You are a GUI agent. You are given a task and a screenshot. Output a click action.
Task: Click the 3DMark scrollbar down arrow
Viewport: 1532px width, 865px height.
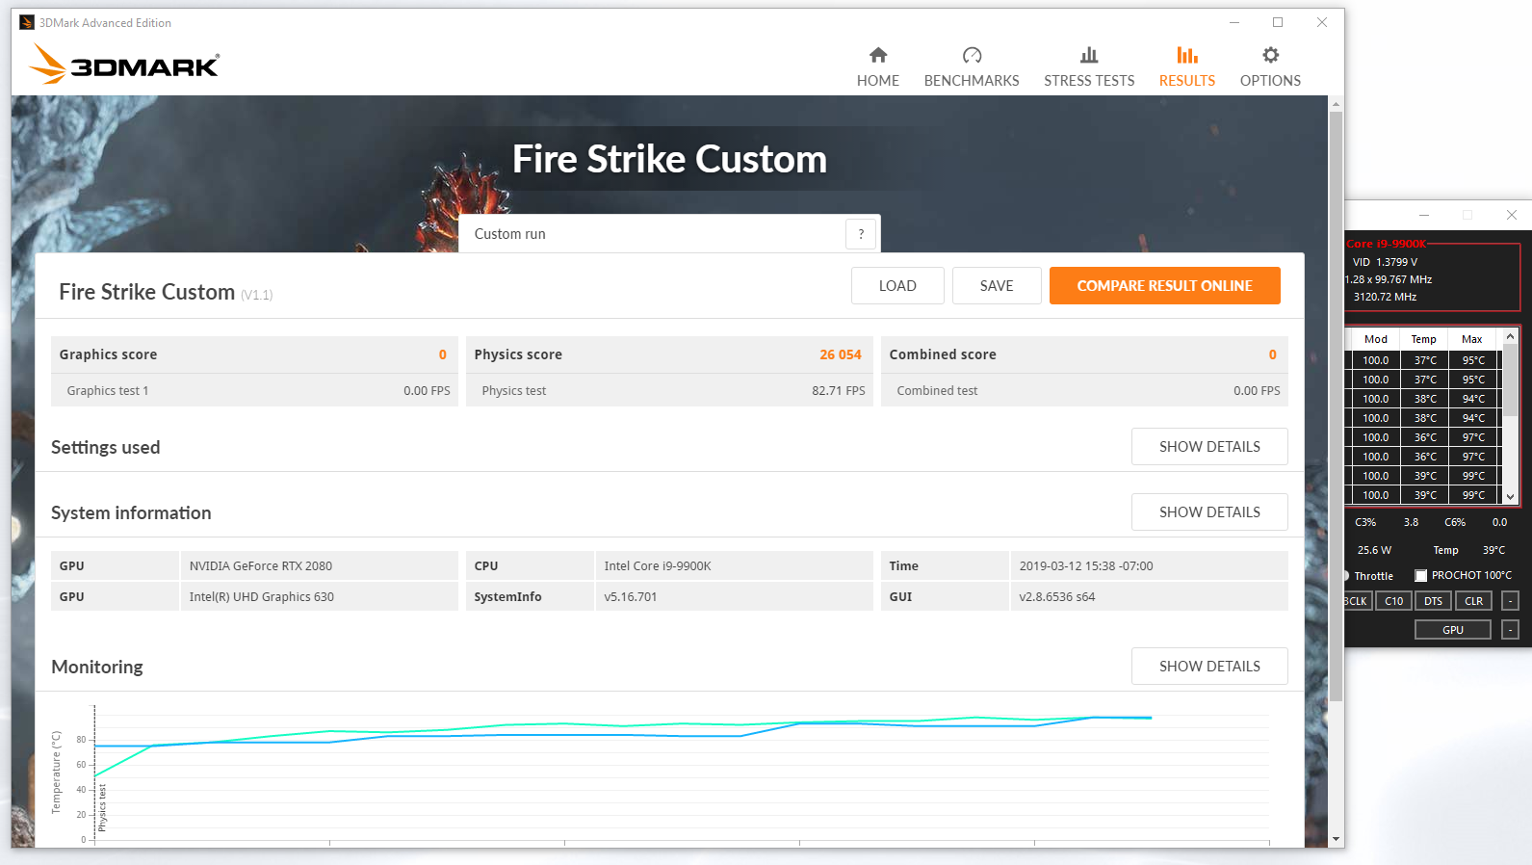(x=1336, y=840)
